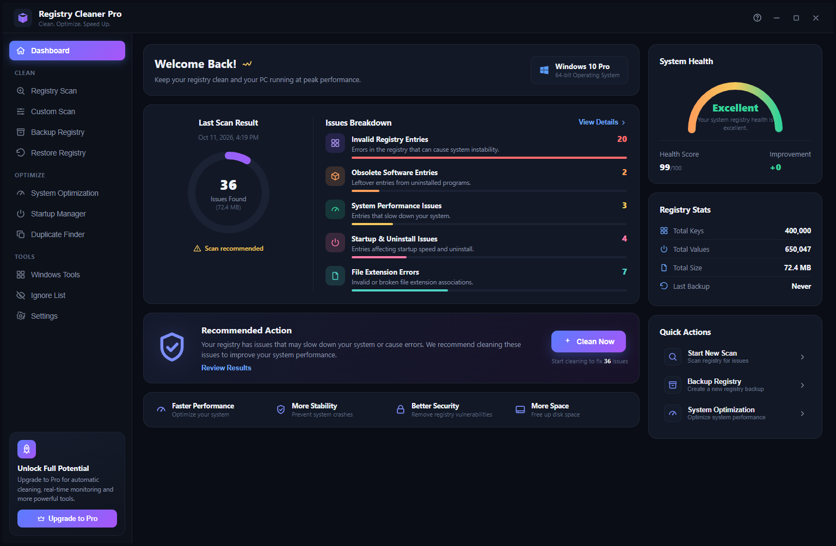Open Duplicate Finder in the sidebar
The image size is (836, 546).
tap(67, 234)
